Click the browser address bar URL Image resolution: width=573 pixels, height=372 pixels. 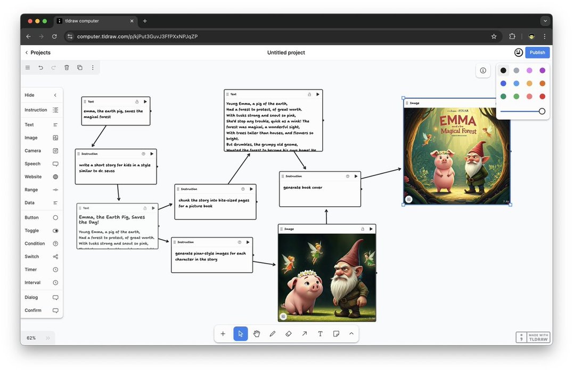click(137, 37)
